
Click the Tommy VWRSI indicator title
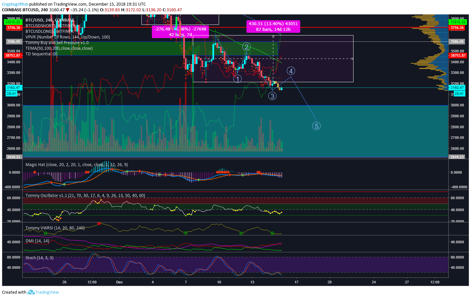click(55, 228)
